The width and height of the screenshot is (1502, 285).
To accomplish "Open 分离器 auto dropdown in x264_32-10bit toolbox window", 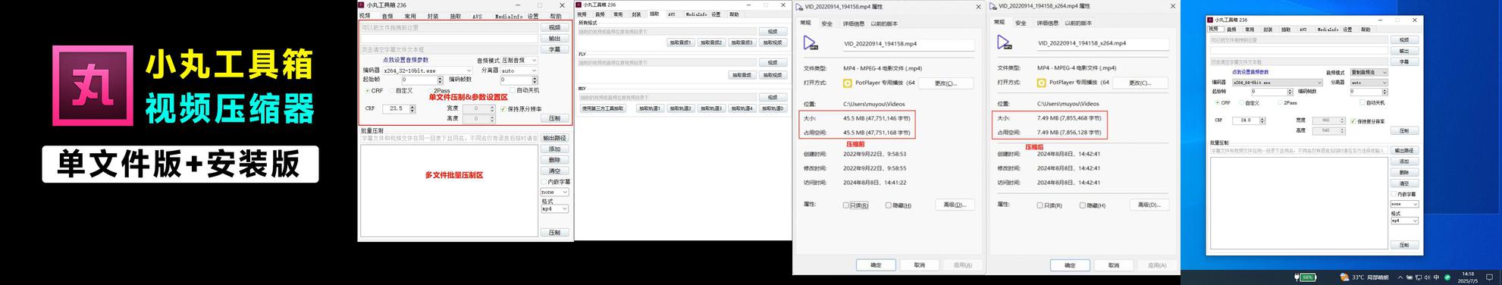I will tap(519, 70).
